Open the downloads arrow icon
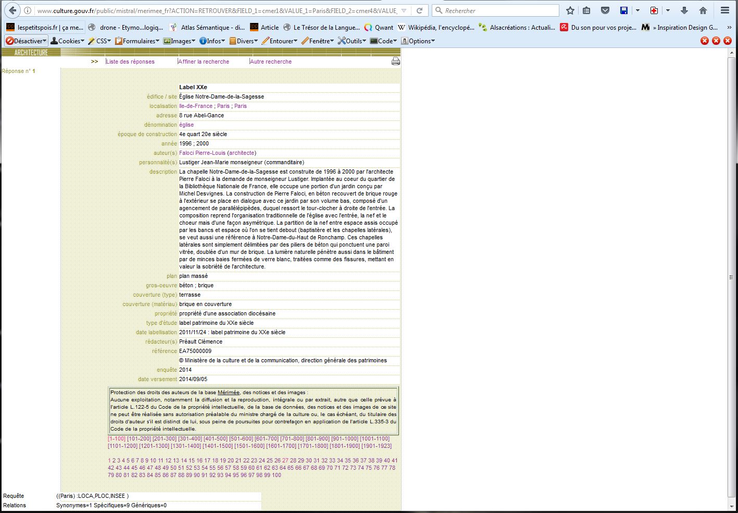Image resolution: width=738 pixels, height=513 pixels. coord(684,10)
